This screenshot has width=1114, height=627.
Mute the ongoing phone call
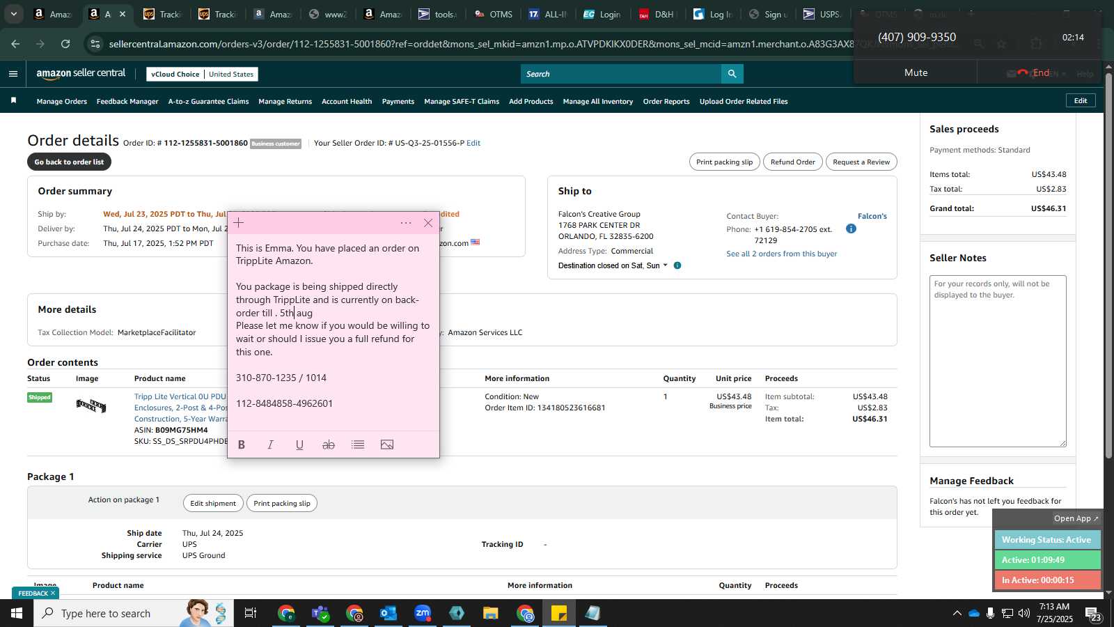pyautogui.click(x=916, y=72)
